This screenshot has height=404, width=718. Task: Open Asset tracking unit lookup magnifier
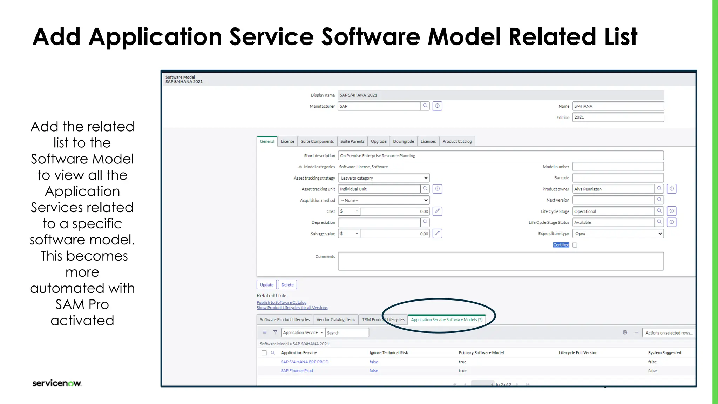coord(425,189)
